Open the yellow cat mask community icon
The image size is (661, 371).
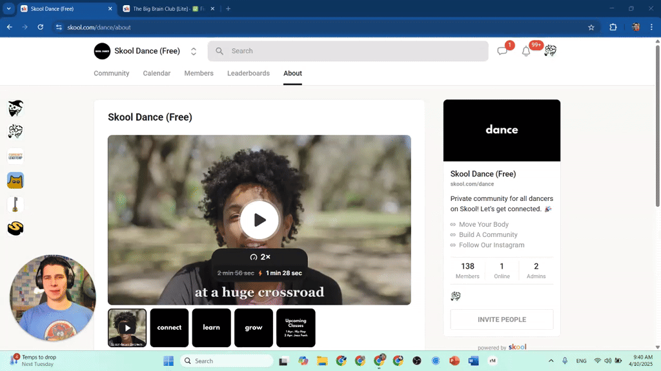pos(15,180)
